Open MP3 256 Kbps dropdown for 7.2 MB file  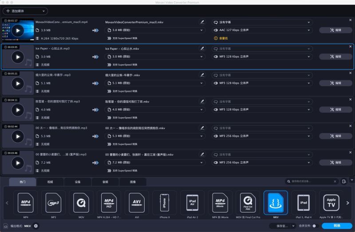[x=262, y=162]
